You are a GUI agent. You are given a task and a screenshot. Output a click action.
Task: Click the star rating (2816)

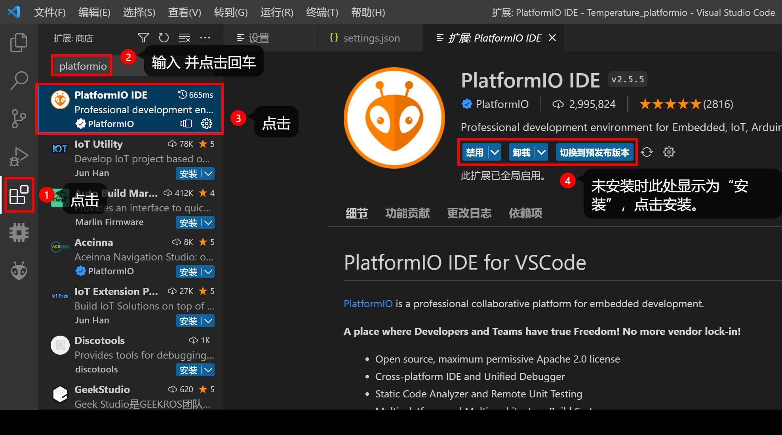[686, 104]
